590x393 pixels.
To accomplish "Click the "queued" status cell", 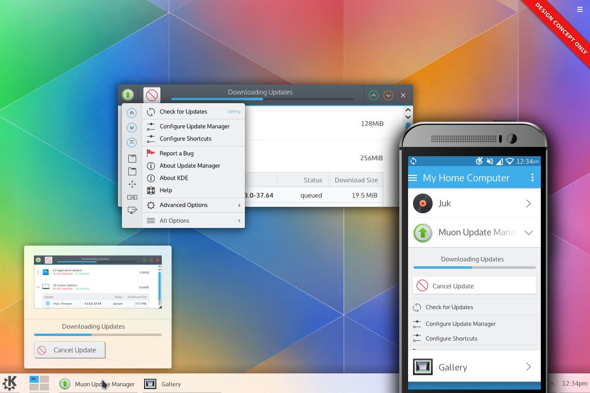I will point(311,195).
